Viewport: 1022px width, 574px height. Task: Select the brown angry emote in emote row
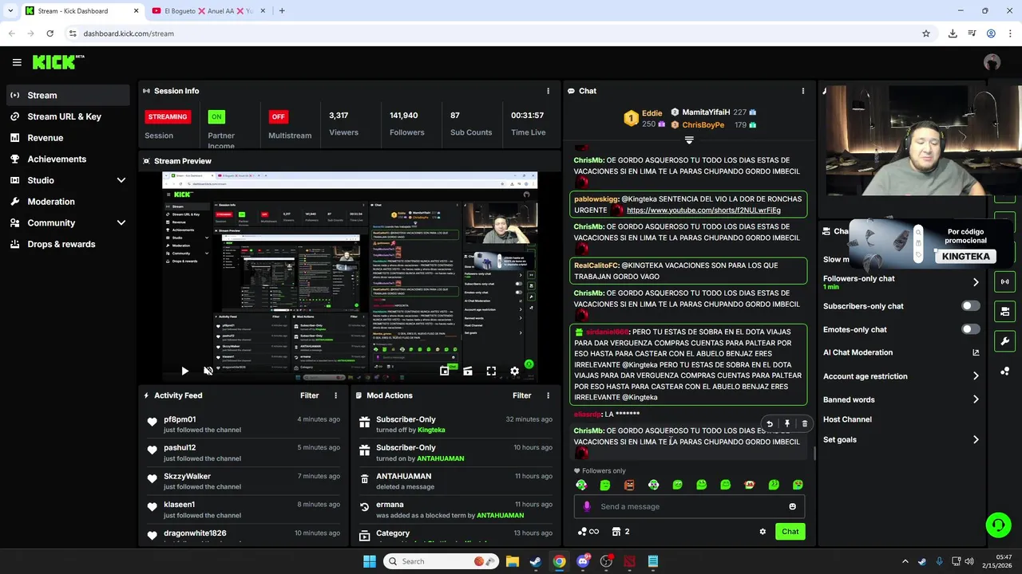[x=629, y=485]
